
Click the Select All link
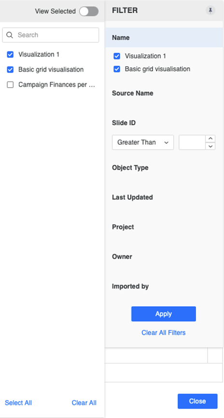[18, 403]
